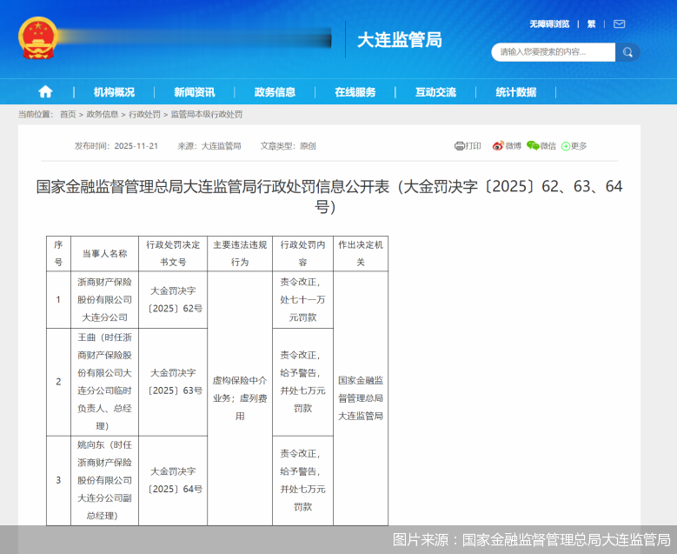677x554 pixels.
Task: Click the national emblem logo
Action: tap(38, 38)
